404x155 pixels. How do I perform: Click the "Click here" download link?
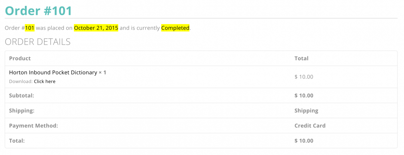45,82
